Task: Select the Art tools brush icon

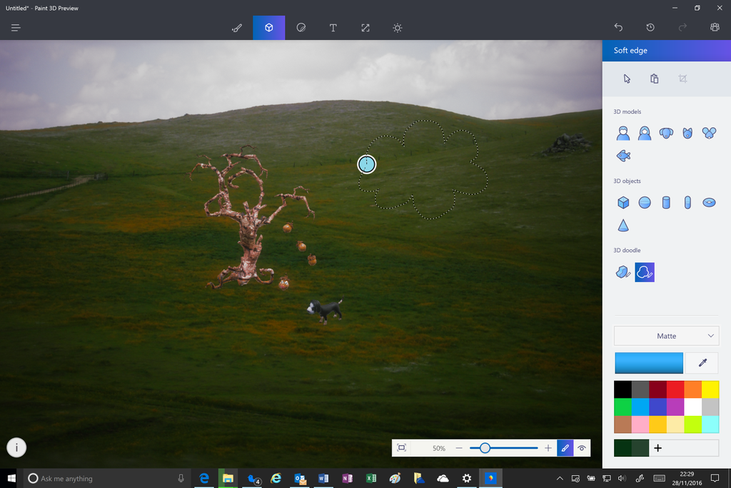Action: coord(237,28)
